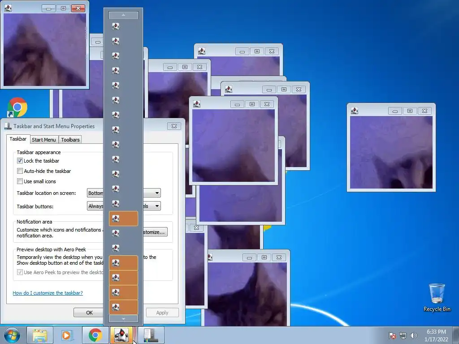Click the computer icon right of Java on taskbar
The height and width of the screenshot is (344, 459).
[151, 335]
